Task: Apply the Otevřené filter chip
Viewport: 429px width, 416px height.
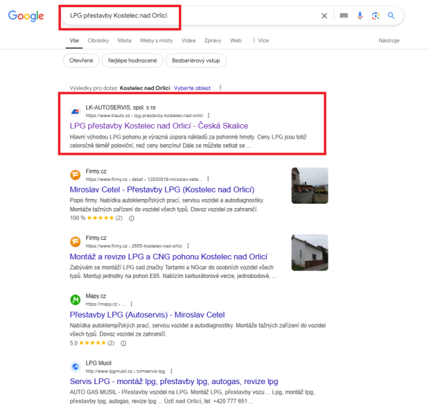Action: (81, 60)
